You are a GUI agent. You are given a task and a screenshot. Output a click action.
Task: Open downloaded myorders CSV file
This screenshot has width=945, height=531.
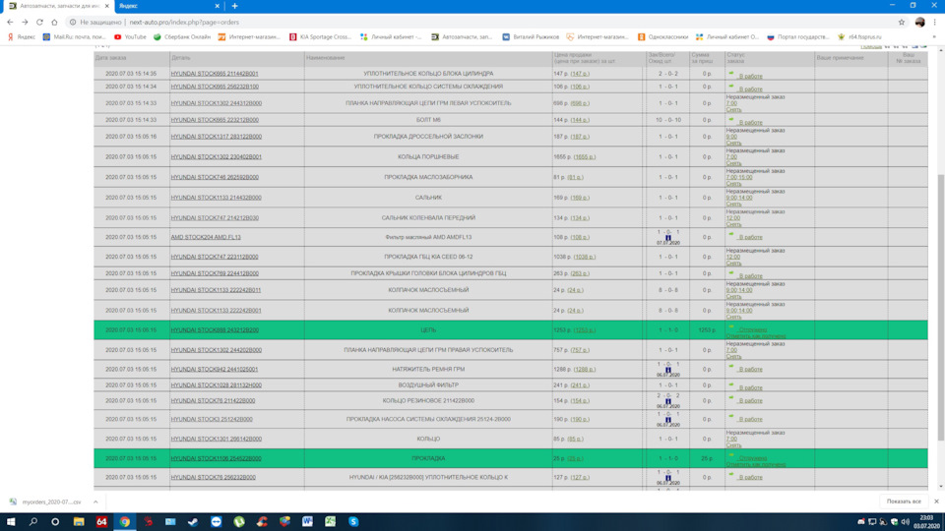point(46,501)
